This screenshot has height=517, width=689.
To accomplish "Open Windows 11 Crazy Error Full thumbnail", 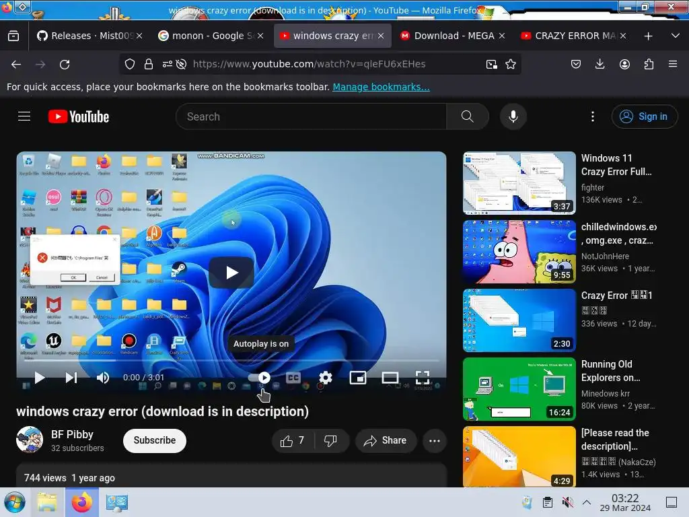I will coord(519,183).
